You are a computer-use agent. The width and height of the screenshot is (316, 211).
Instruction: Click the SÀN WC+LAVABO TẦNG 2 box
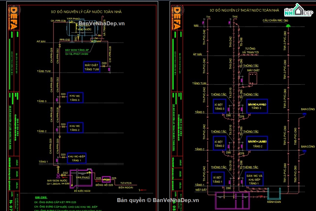(257, 144)
